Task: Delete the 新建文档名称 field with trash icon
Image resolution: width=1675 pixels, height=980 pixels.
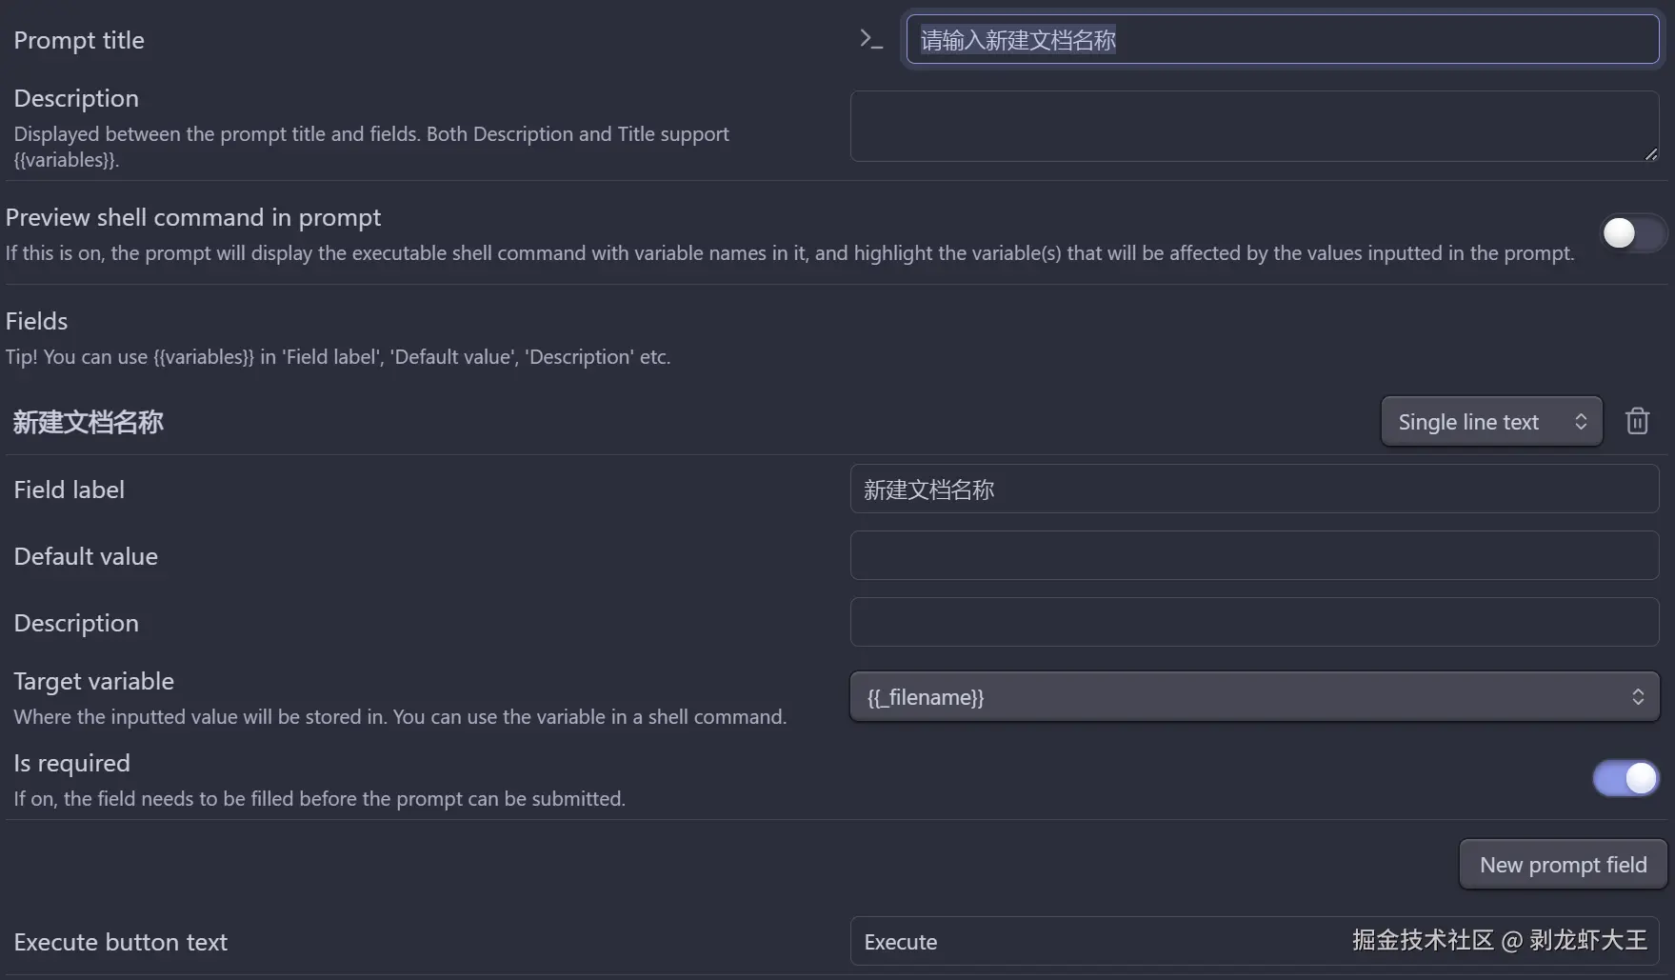Action: tap(1637, 421)
